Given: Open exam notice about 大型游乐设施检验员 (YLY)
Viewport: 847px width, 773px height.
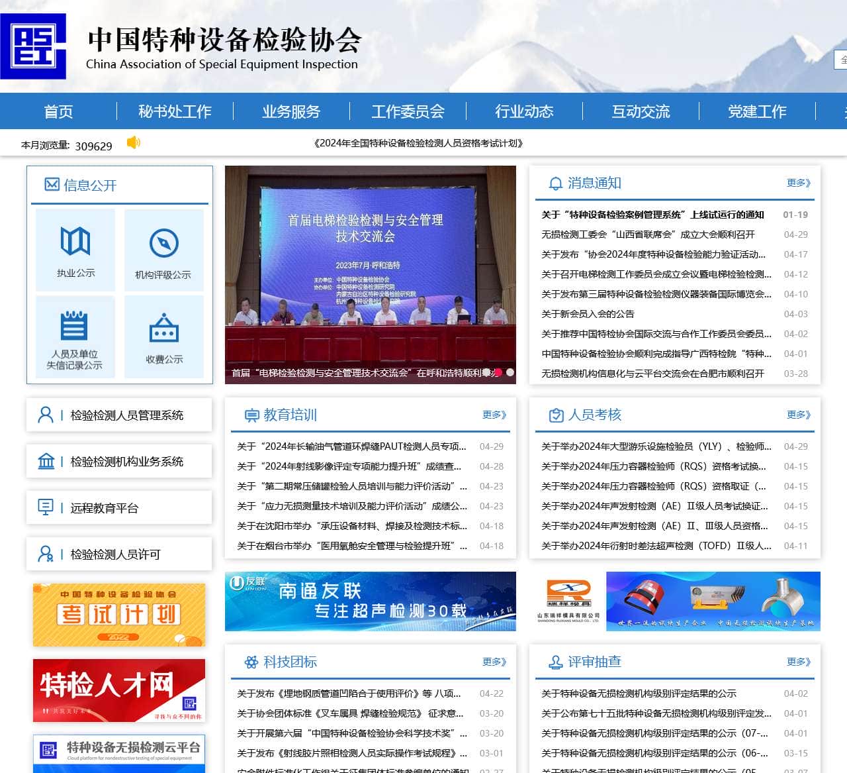Looking at the screenshot, I should coord(656,446).
